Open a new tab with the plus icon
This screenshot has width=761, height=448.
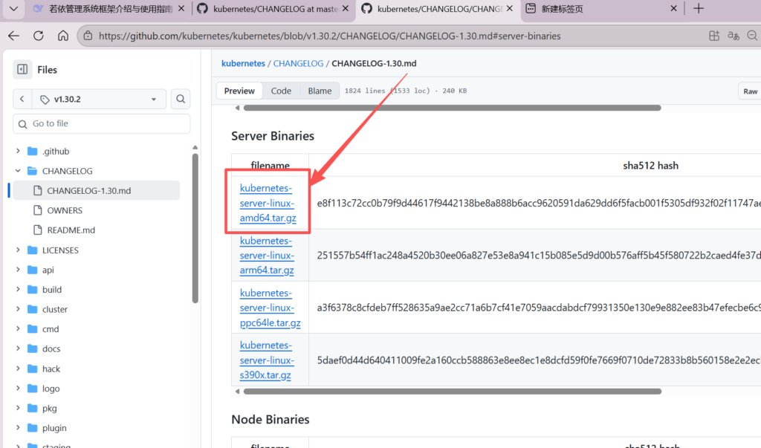(x=698, y=9)
